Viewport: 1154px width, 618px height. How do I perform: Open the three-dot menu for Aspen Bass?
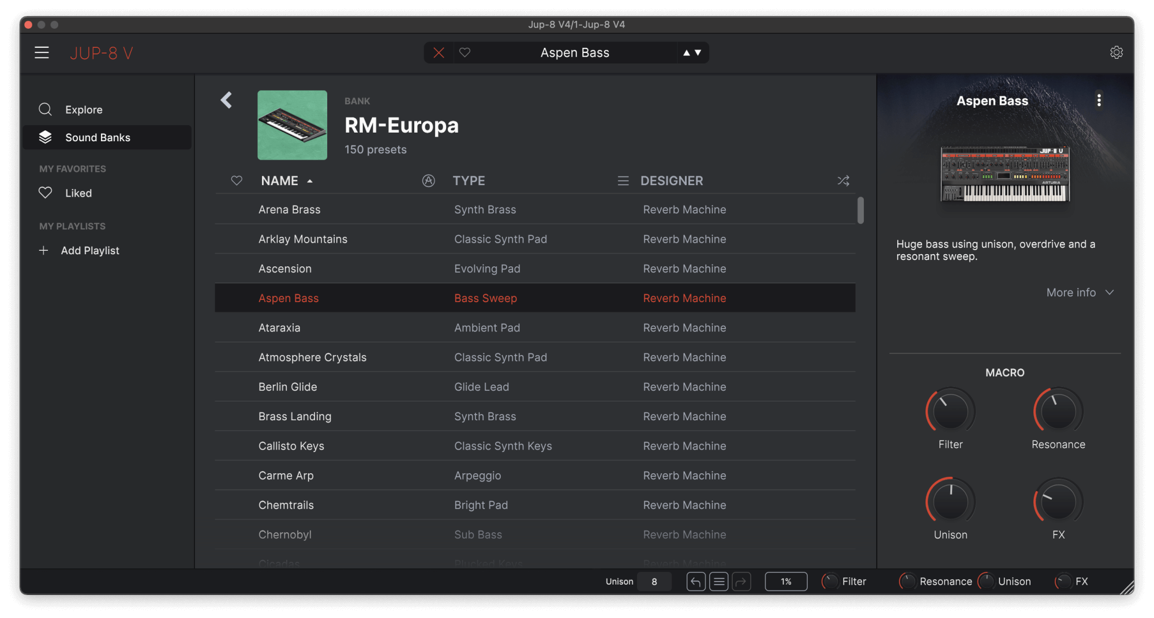[1099, 100]
